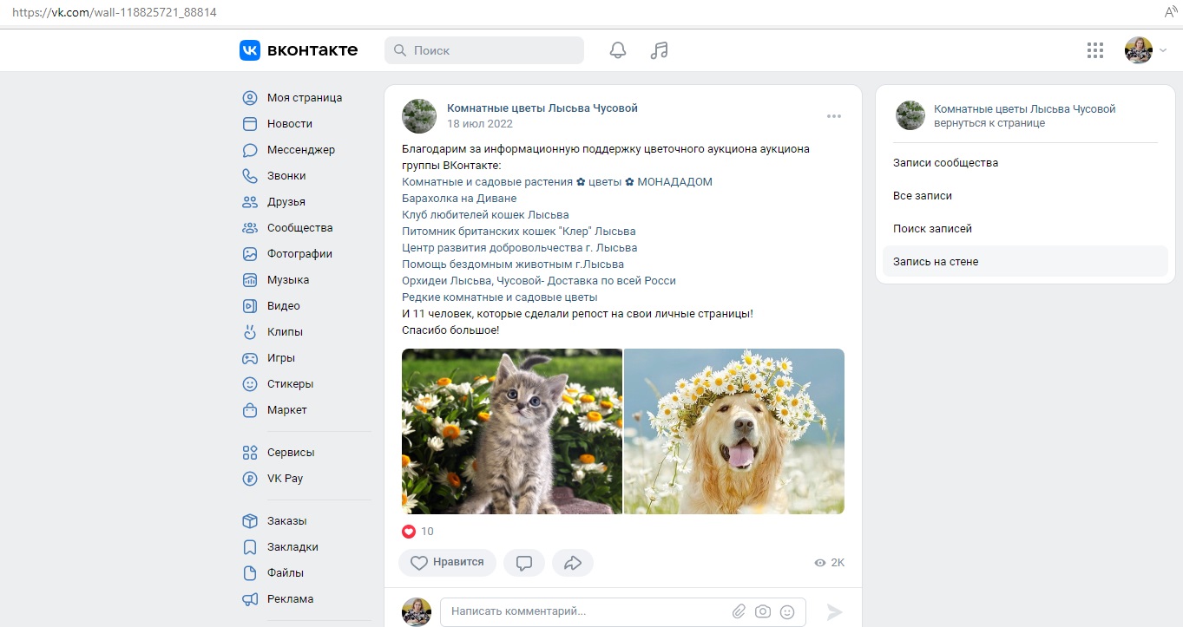Click the Реклама megaphone icon
This screenshot has width=1183, height=627.
[250, 599]
